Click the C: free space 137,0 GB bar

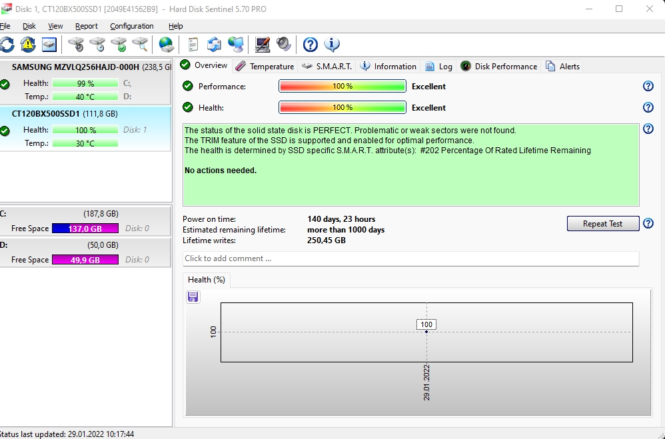click(x=85, y=228)
